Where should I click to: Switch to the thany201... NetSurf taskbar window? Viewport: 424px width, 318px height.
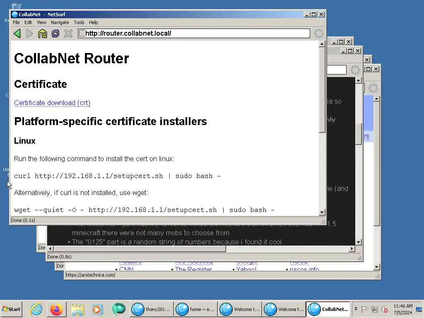point(151,309)
